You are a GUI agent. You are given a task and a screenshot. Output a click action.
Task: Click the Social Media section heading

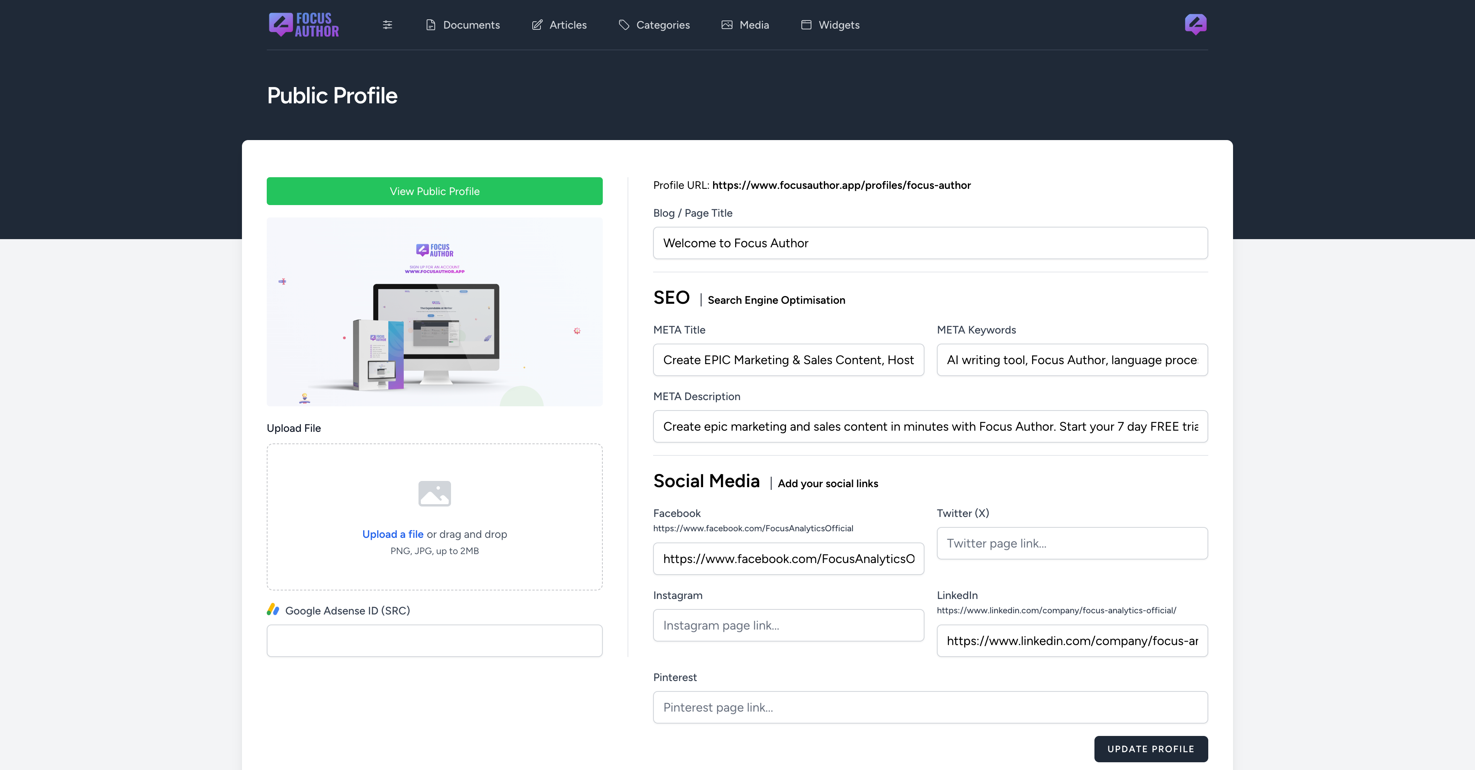[x=707, y=481]
